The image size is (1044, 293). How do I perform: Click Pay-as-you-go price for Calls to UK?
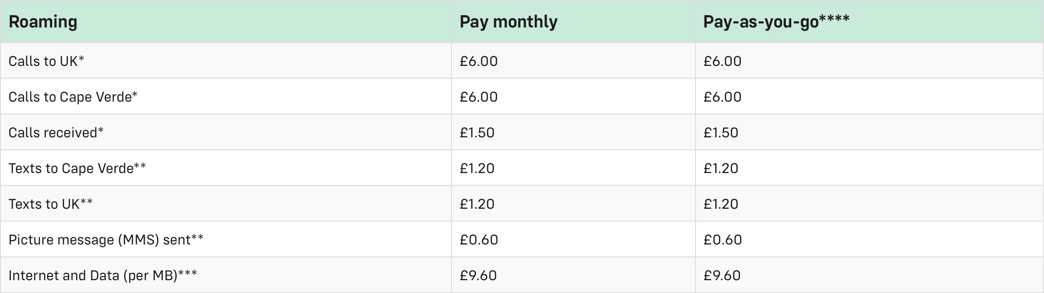coord(722,61)
